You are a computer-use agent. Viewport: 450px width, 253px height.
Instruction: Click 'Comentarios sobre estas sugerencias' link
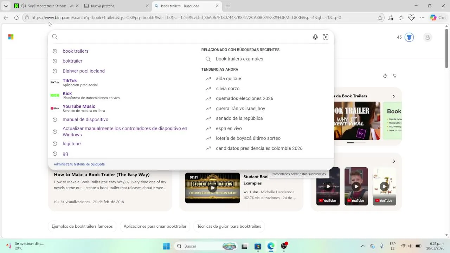[x=298, y=174]
